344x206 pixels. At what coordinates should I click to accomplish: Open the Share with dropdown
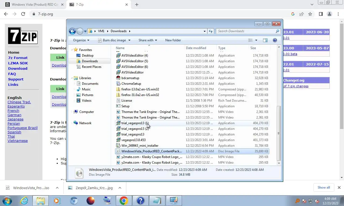(148, 40)
